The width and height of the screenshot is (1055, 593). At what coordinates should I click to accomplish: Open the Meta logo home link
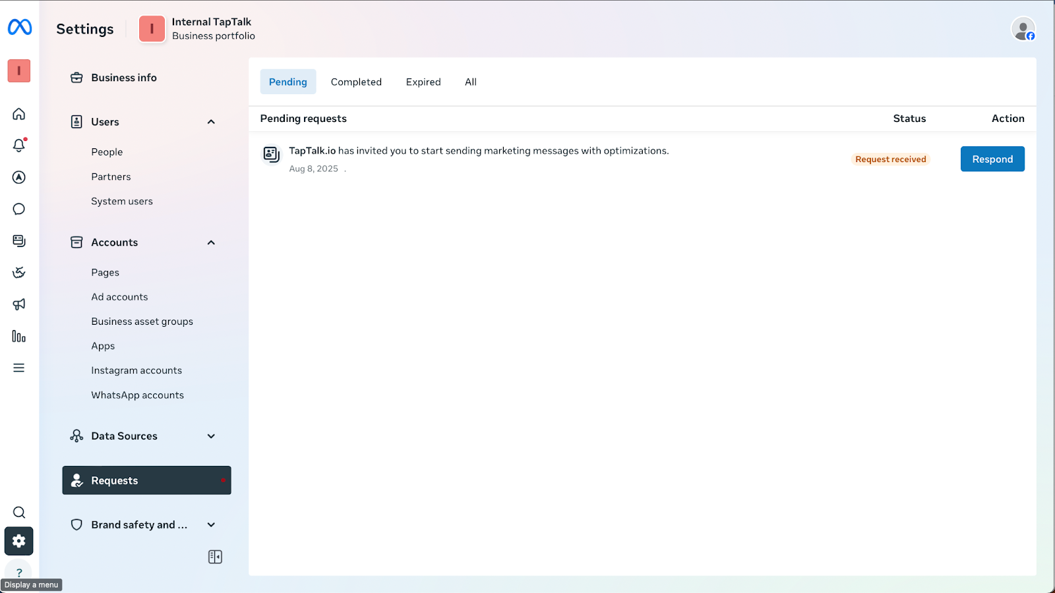point(20,27)
